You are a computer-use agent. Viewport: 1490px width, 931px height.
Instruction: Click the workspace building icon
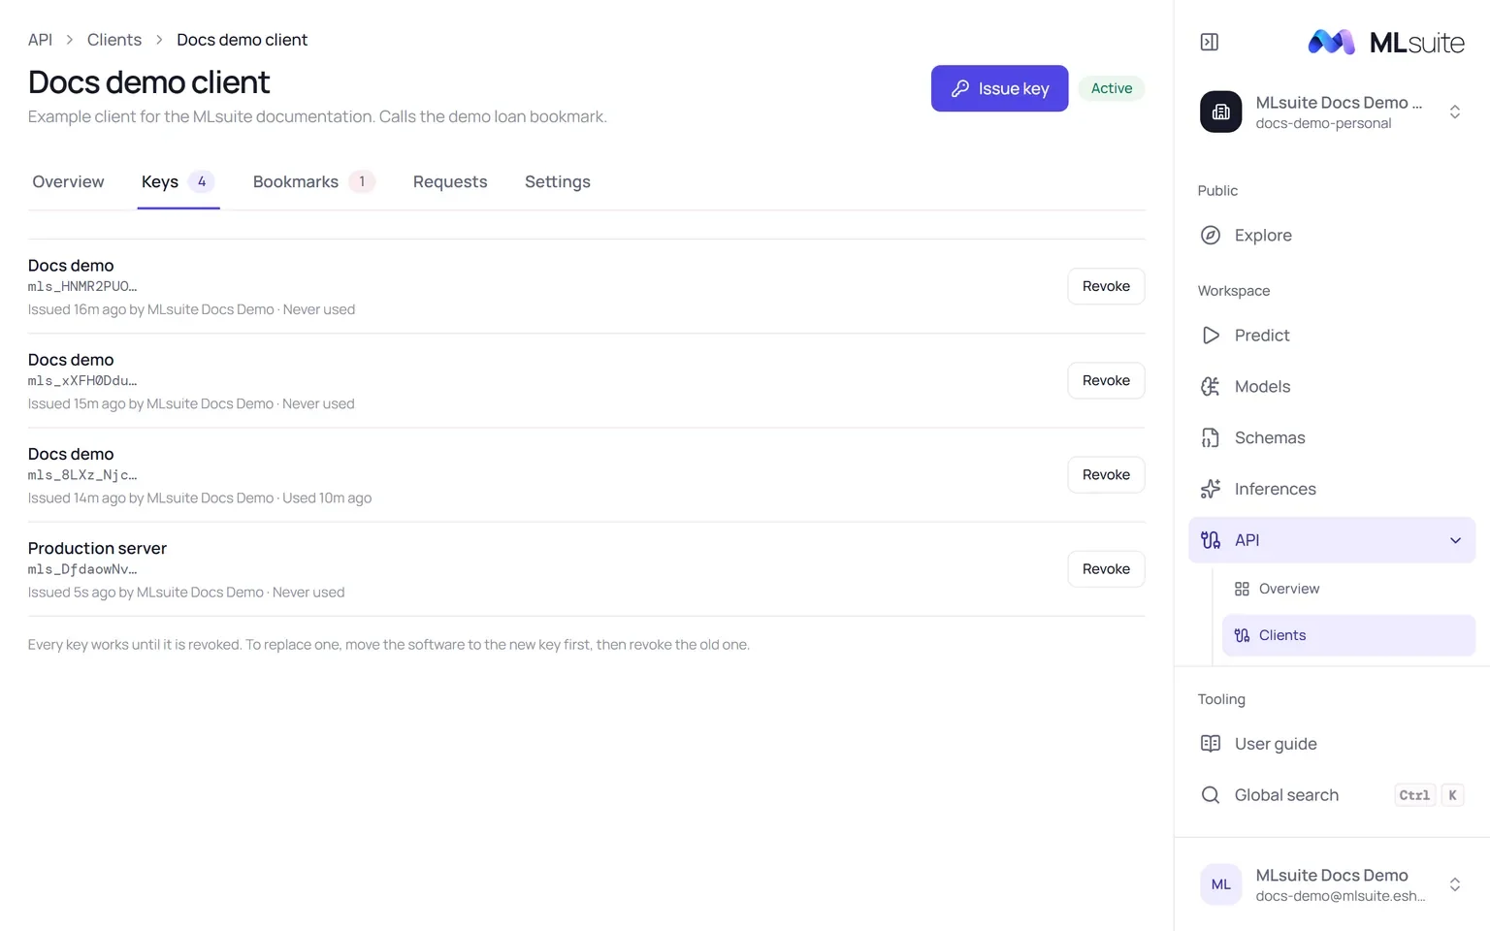1220,112
